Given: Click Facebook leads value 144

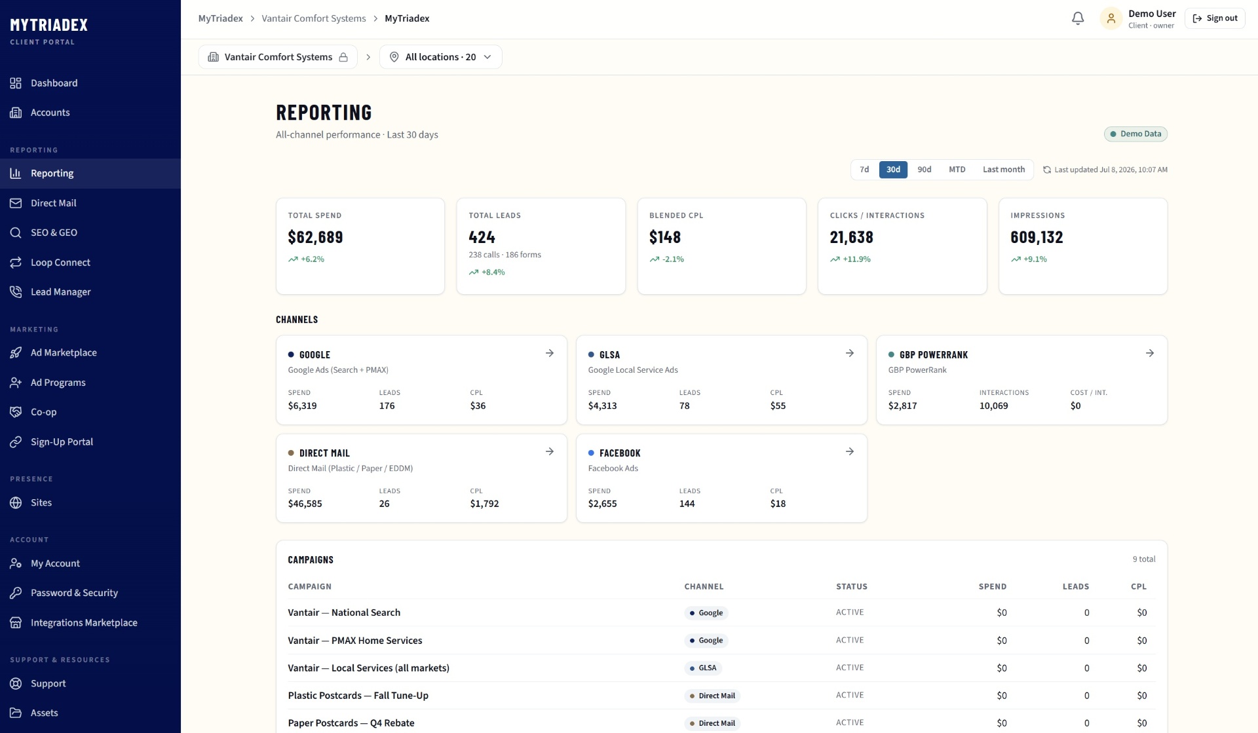Looking at the screenshot, I should click(x=687, y=504).
